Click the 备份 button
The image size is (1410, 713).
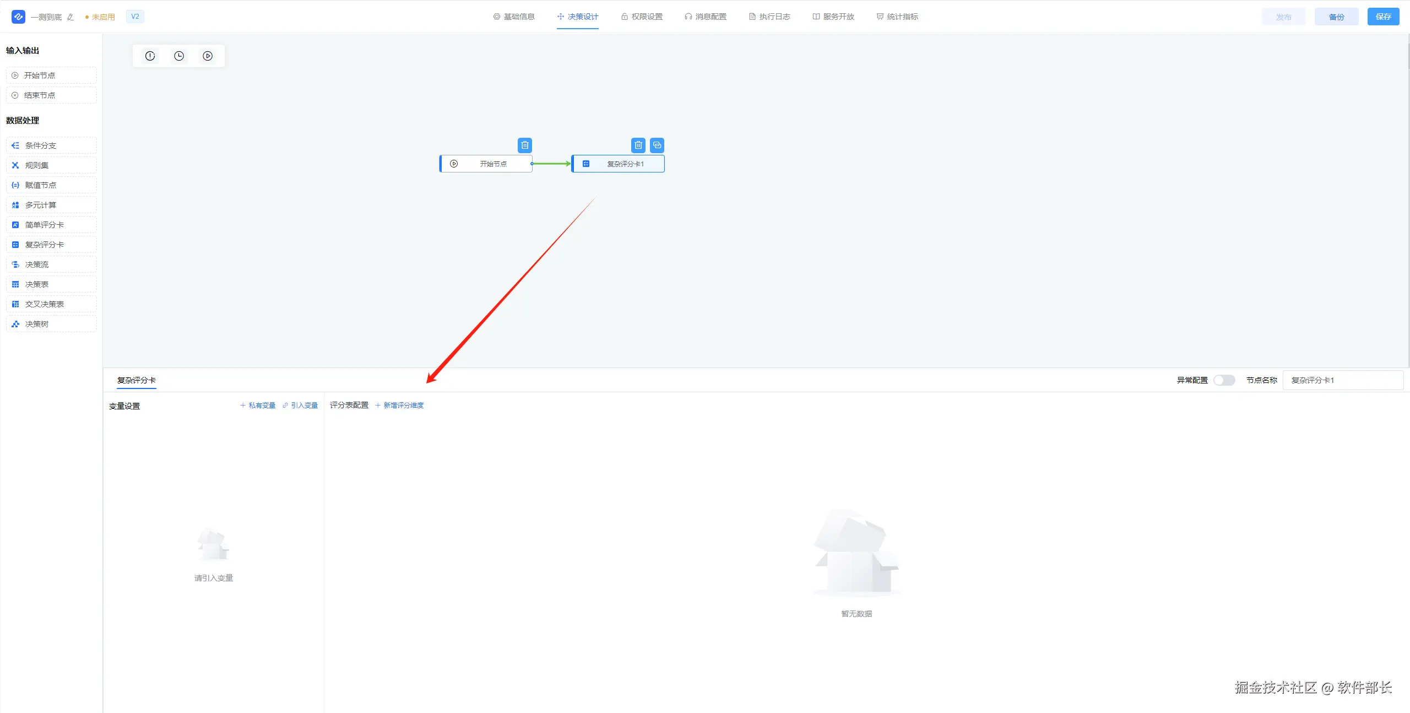click(x=1336, y=17)
